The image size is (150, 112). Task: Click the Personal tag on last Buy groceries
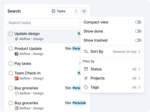79,103
